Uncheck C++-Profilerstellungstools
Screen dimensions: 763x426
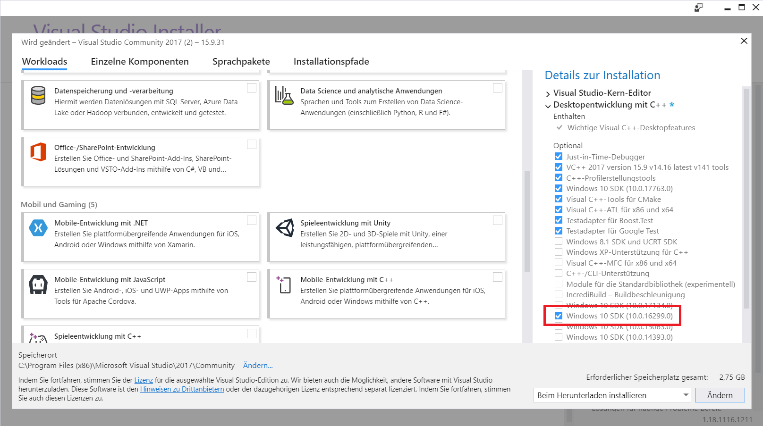coord(559,178)
